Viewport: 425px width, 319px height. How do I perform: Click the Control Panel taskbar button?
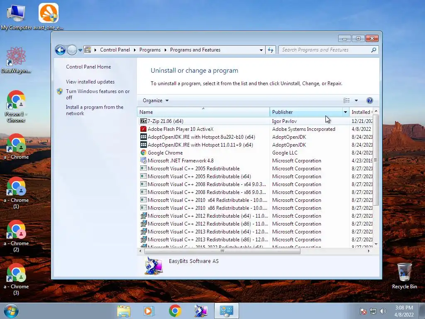click(x=226, y=311)
